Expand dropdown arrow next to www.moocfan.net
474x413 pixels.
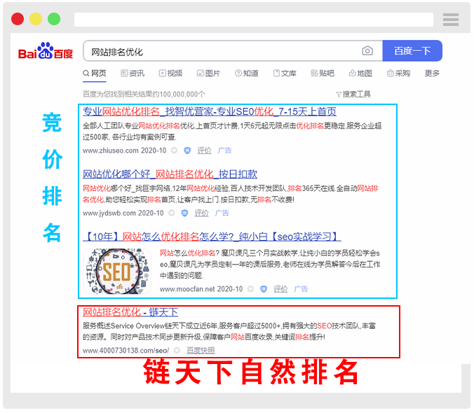coord(250,289)
